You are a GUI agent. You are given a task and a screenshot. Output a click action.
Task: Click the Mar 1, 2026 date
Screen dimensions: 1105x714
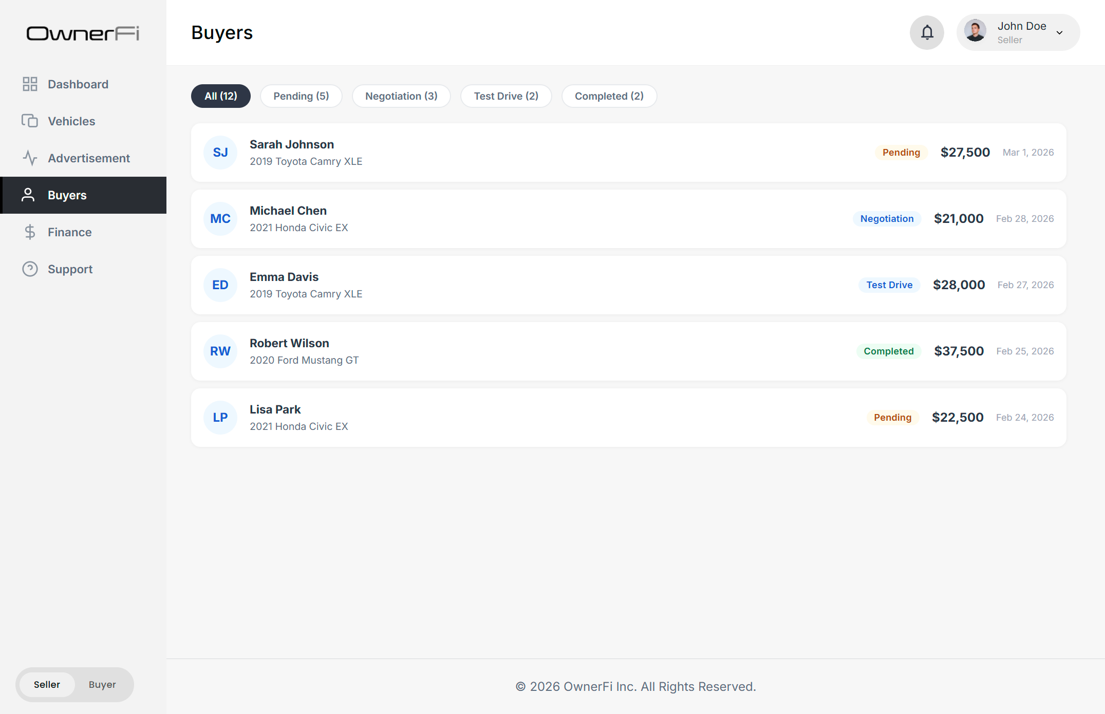[x=1028, y=153]
